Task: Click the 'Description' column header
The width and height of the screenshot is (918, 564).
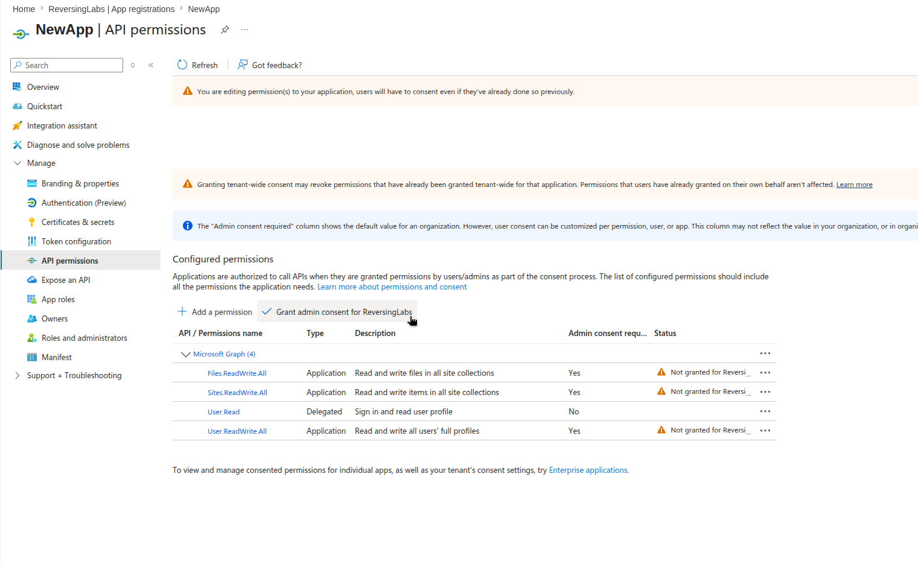Action: [375, 333]
